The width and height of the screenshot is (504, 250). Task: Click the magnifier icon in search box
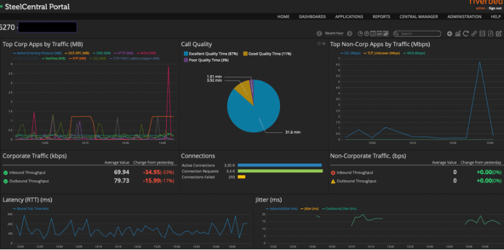pyautogui.click(x=397, y=33)
